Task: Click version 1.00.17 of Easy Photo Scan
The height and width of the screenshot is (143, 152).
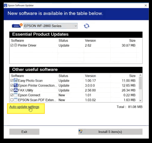Action: (90, 81)
